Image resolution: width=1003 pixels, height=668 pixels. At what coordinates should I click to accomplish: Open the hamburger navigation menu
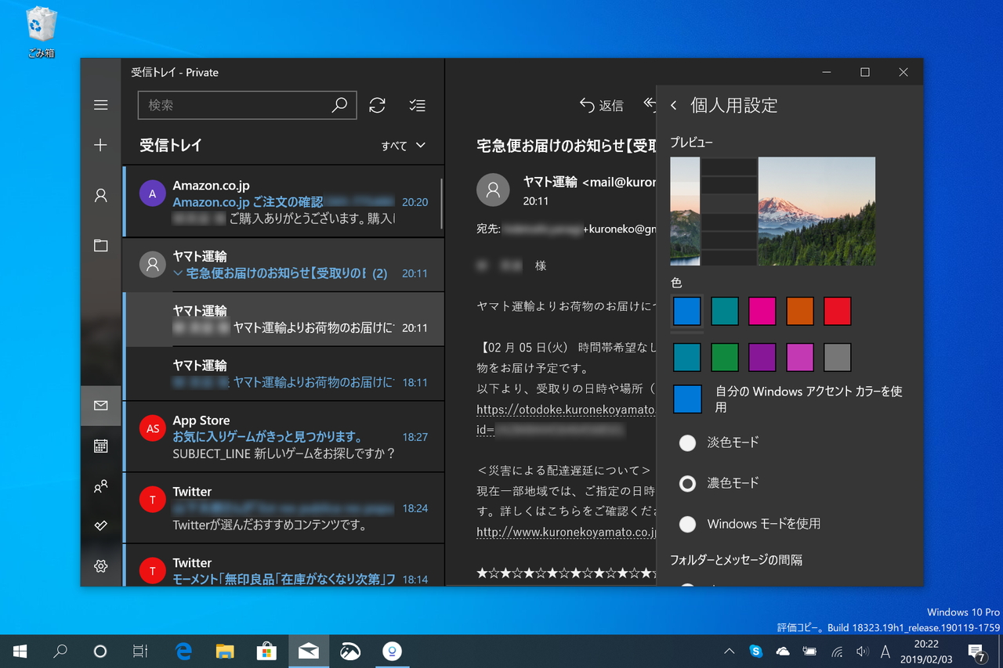(x=100, y=105)
